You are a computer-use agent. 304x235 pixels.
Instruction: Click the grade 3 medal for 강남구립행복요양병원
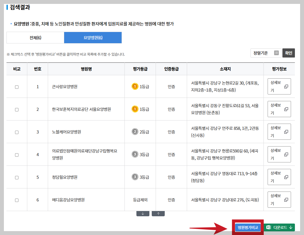point(135,154)
